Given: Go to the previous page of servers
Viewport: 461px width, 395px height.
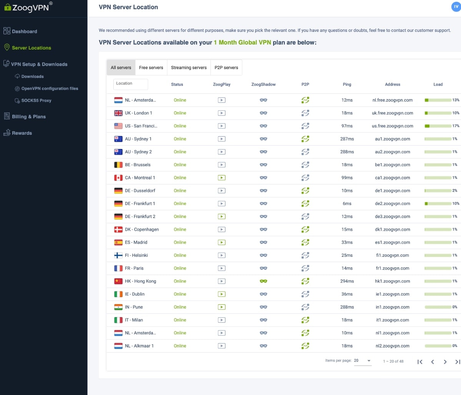Looking at the screenshot, I should [433, 362].
